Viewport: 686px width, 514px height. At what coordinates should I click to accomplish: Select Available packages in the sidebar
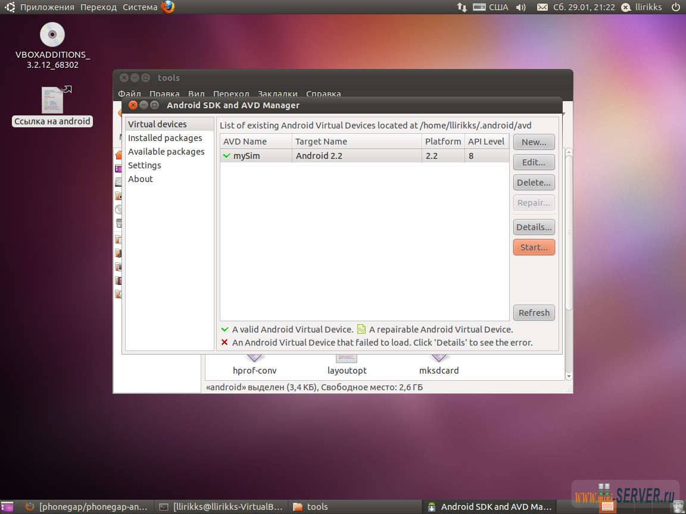click(170, 152)
